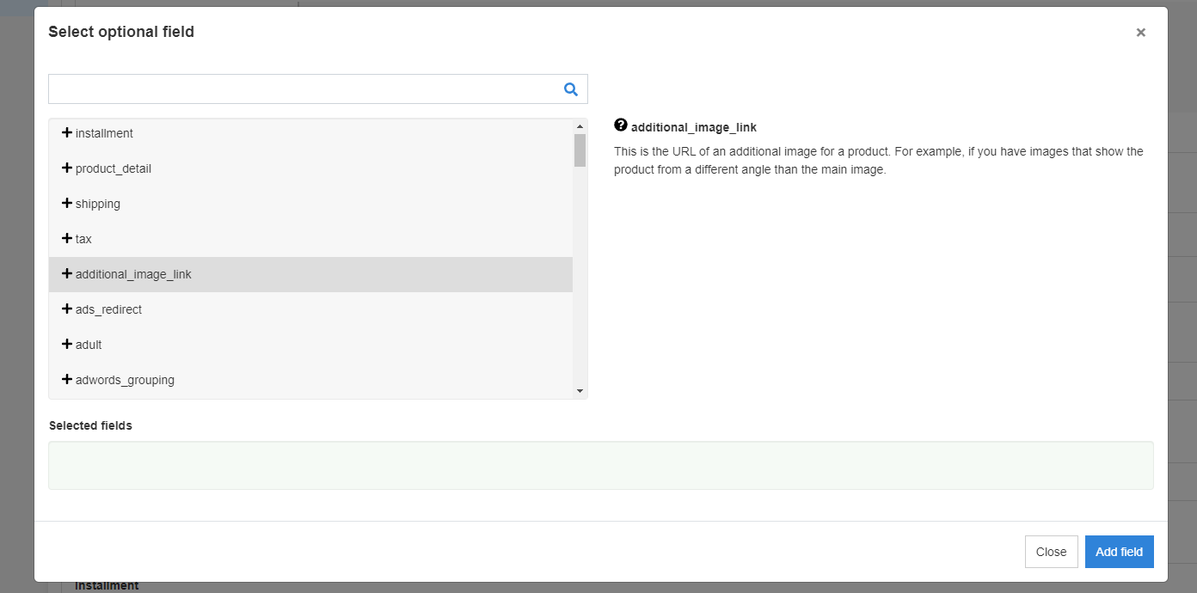Click the plus icon beside adwords_grouping
Viewport: 1197px width, 593px height.
67,379
